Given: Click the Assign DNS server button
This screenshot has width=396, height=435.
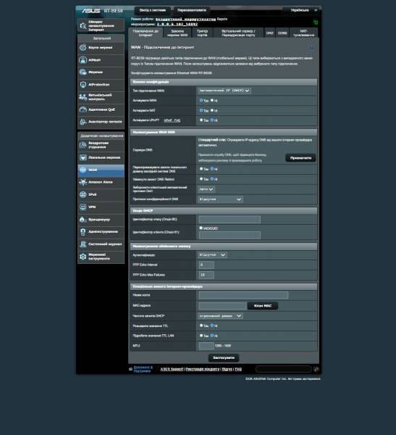Looking at the screenshot, I should (300, 158).
